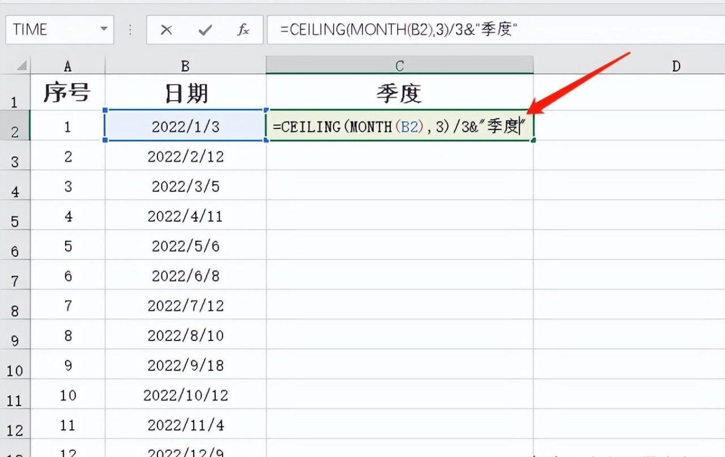Select row 3 header
Viewport: 725px width, 457px height.
(x=15, y=156)
